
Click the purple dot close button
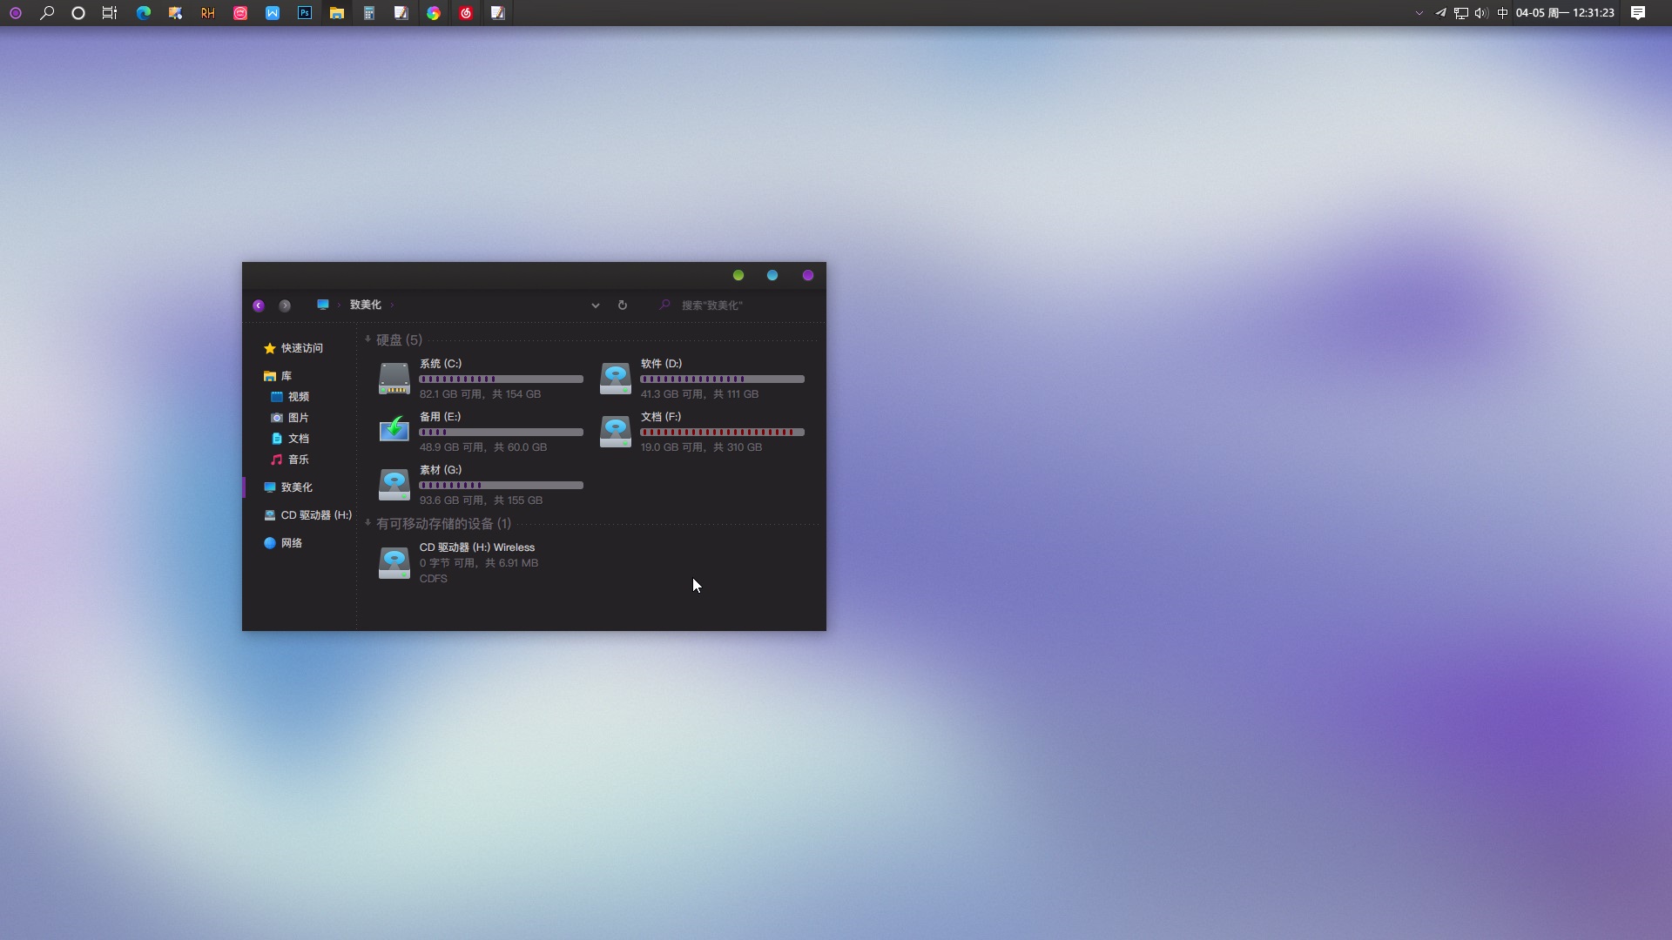coord(808,275)
